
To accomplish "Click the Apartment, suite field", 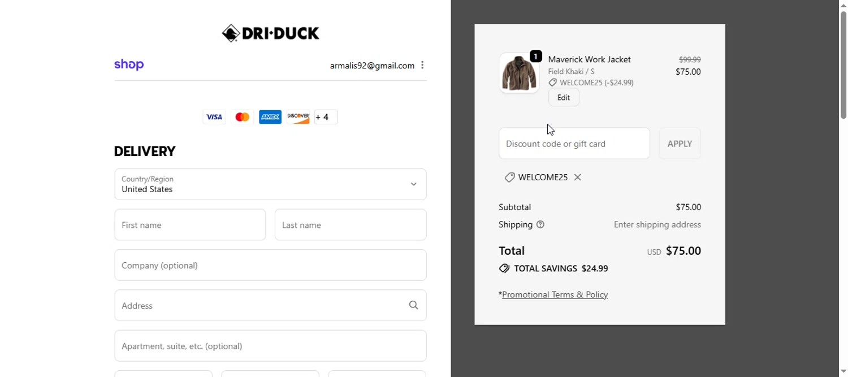I will [x=270, y=346].
